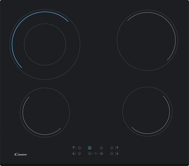Screen dimensions: 189x166
Task: Touch the front-left cooking zone circle
Action: point(45,113)
